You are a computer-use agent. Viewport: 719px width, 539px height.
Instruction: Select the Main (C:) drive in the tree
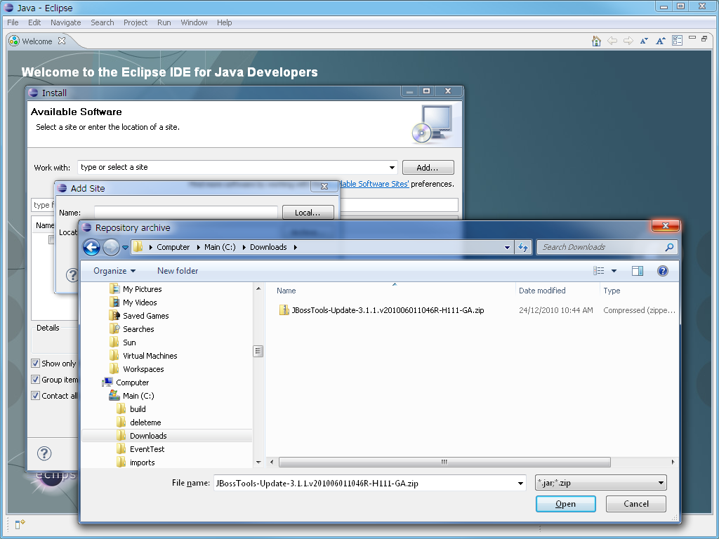[138, 396]
